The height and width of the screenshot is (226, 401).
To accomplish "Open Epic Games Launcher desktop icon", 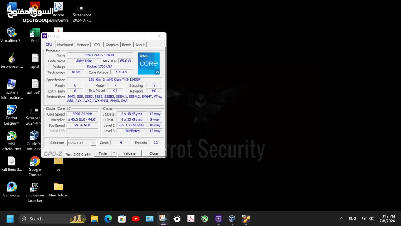I will [x=35, y=192].
